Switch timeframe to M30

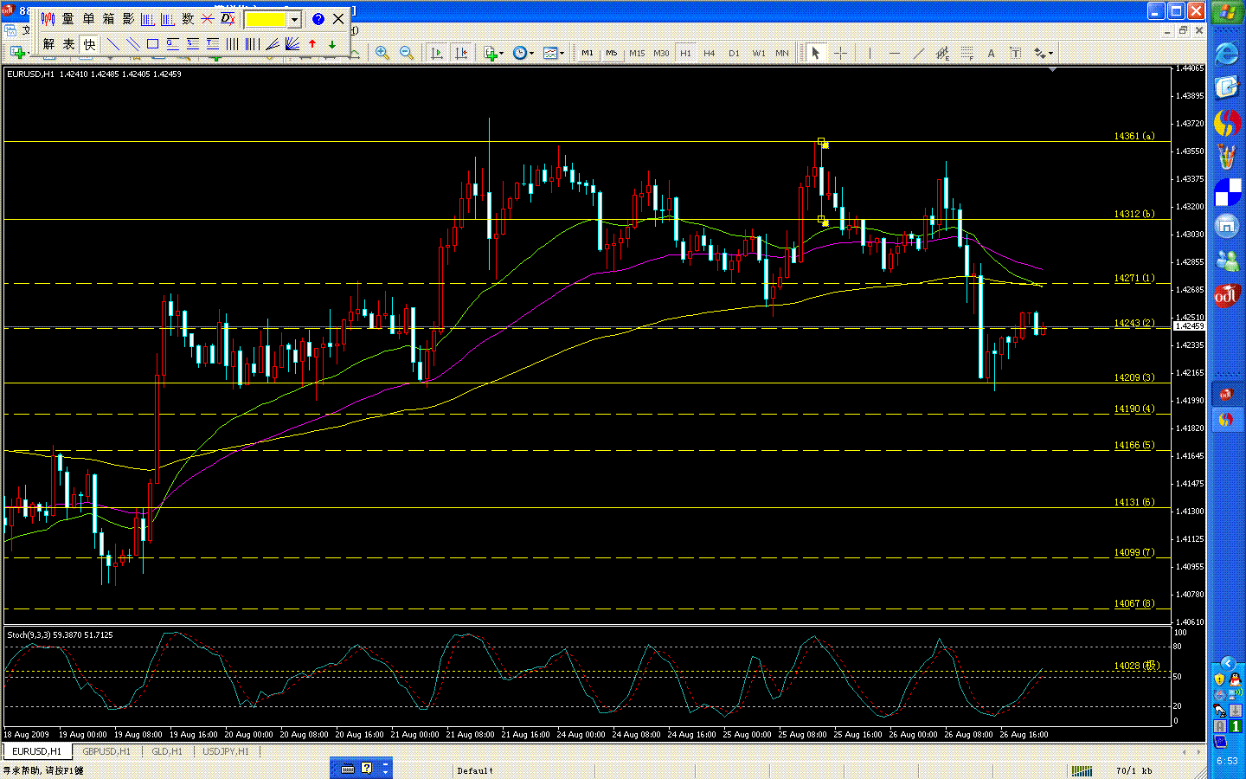661,54
